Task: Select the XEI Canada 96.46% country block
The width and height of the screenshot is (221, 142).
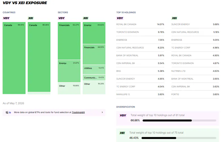Action: pos(39,57)
